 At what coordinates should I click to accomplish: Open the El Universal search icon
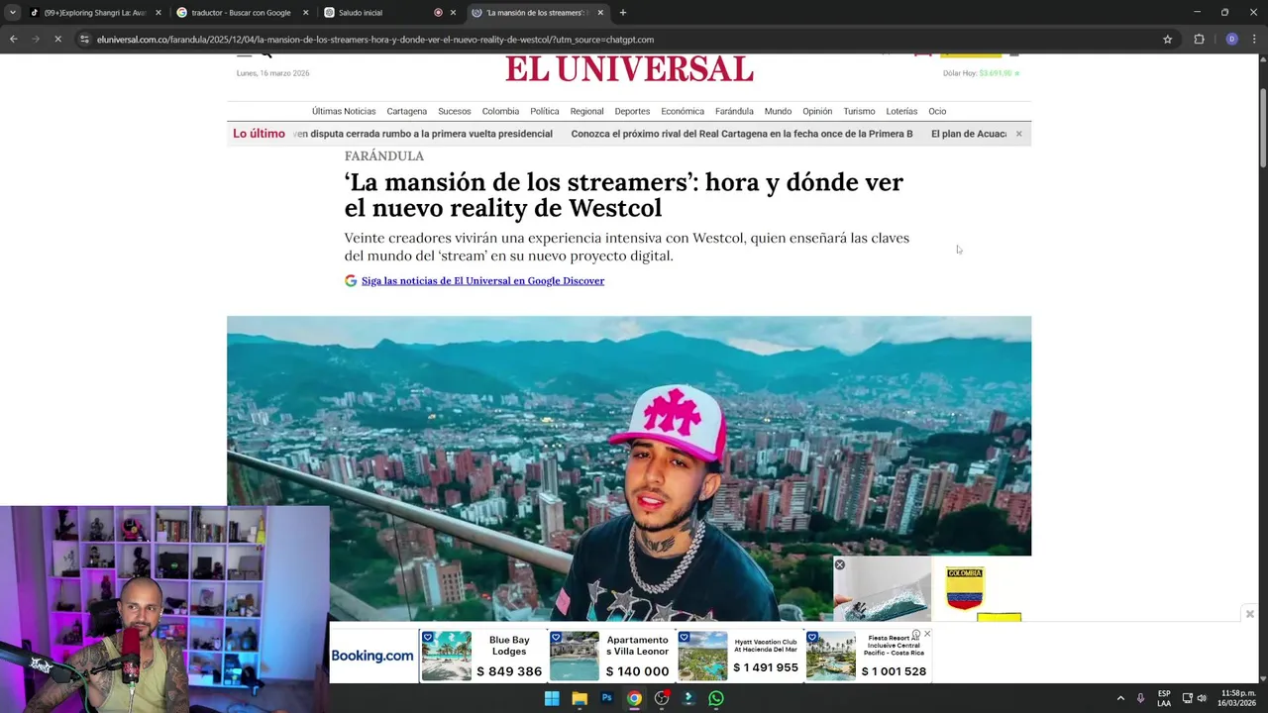[x=266, y=55]
